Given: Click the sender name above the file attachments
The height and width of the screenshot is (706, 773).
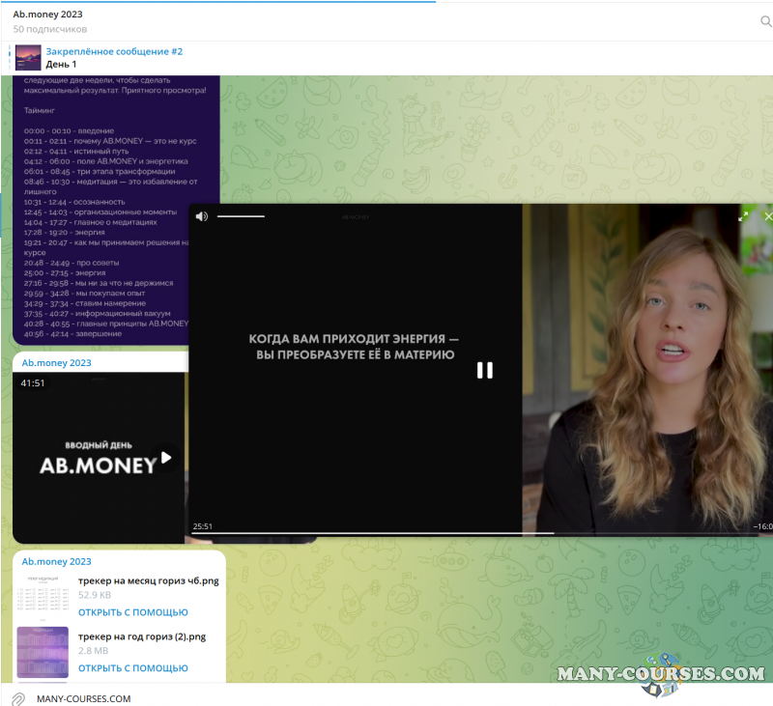Looking at the screenshot, I should (56, 561).
